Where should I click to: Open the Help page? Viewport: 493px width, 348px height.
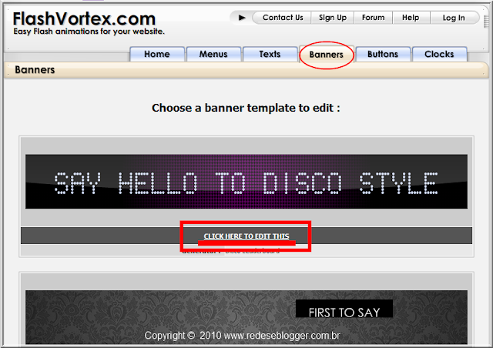(x=411, y=18)
